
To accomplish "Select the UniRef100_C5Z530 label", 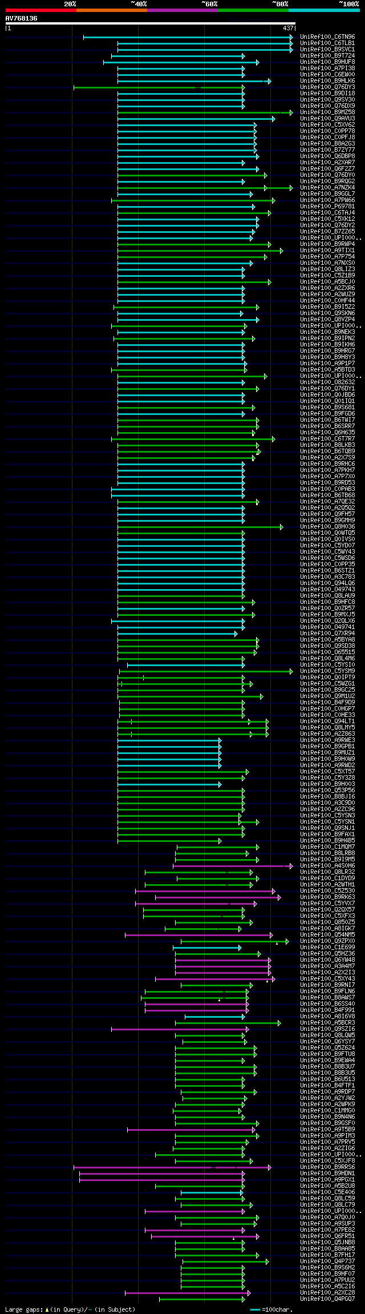I will coord(327,891).
